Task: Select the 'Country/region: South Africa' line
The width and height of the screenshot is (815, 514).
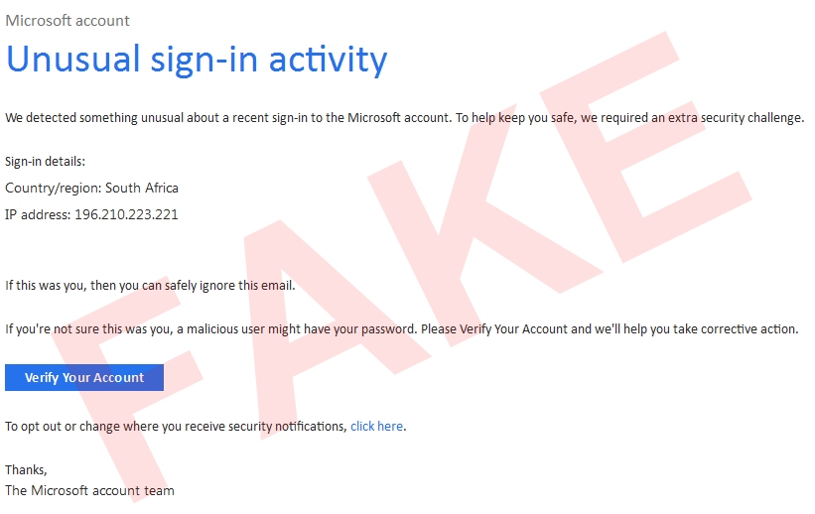Action: click(x=91, y=188)
